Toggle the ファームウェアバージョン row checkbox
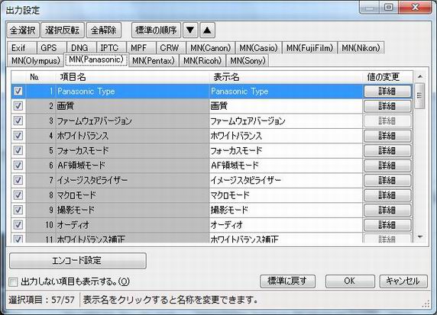The image size is (437, 315). tap(18, 121)
